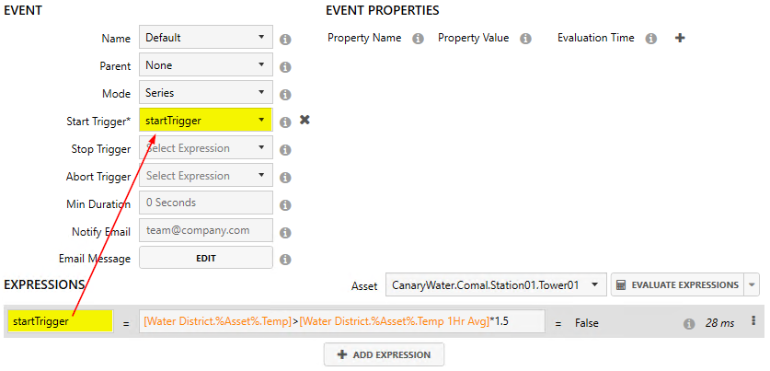Remove the Start Trigger with X icon

[305, 121]
